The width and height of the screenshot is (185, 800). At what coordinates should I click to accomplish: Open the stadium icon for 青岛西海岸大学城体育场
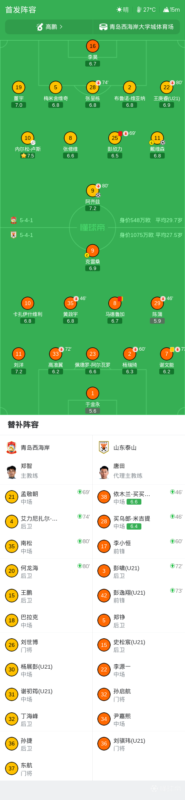click(103, 27)
